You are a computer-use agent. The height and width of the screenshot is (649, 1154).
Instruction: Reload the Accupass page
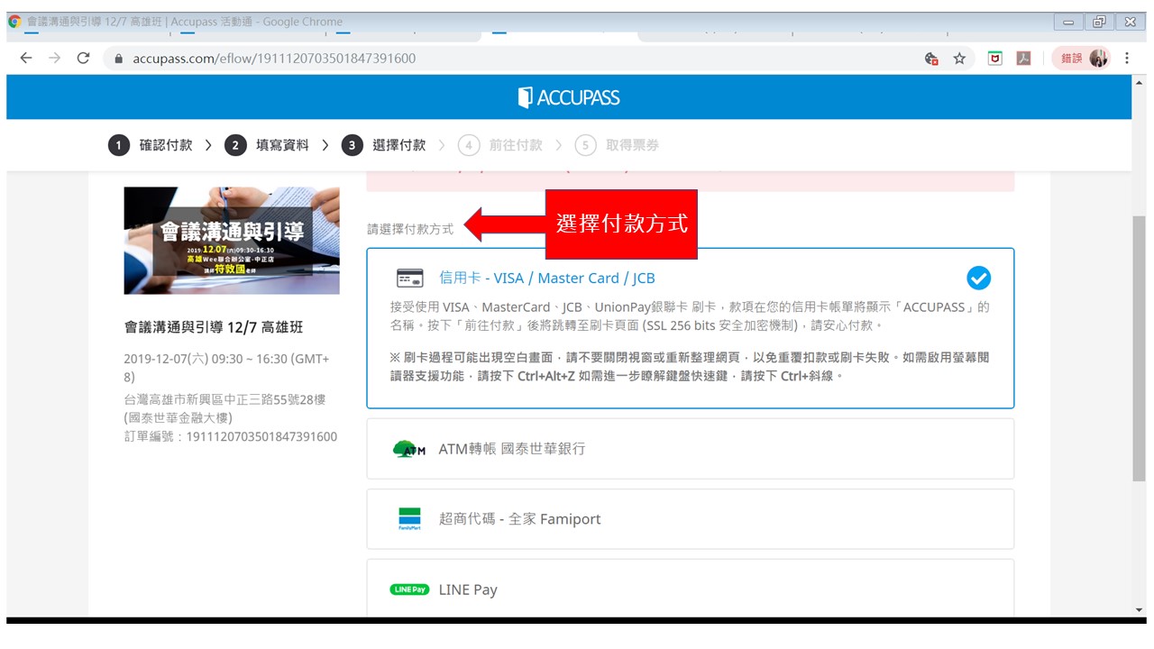pyautogui.click(x=84, y=59)
